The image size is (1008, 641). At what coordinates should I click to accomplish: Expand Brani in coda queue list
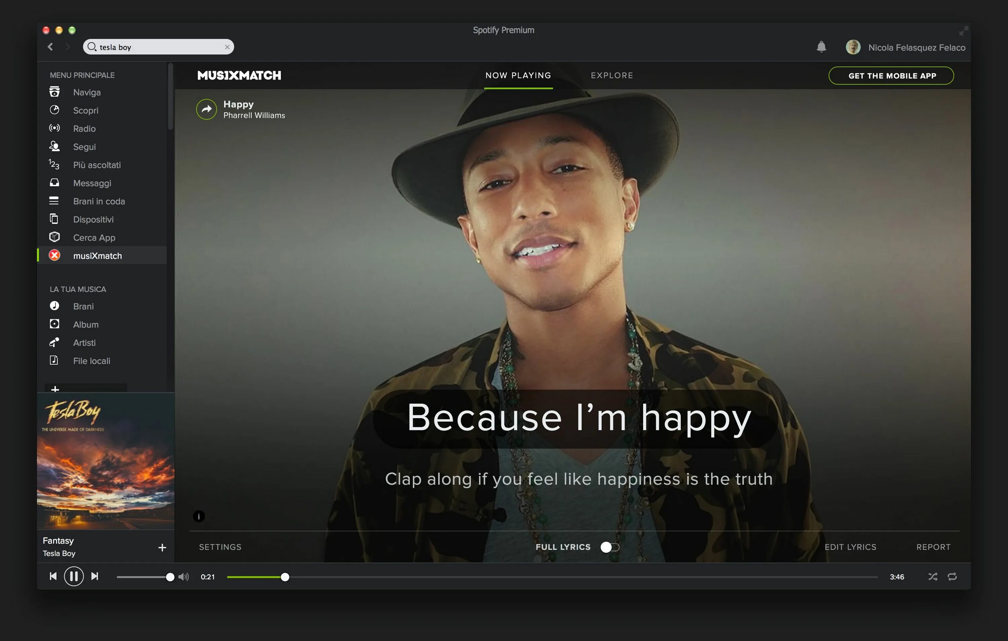pyautogui.click(x=98, y=201)
